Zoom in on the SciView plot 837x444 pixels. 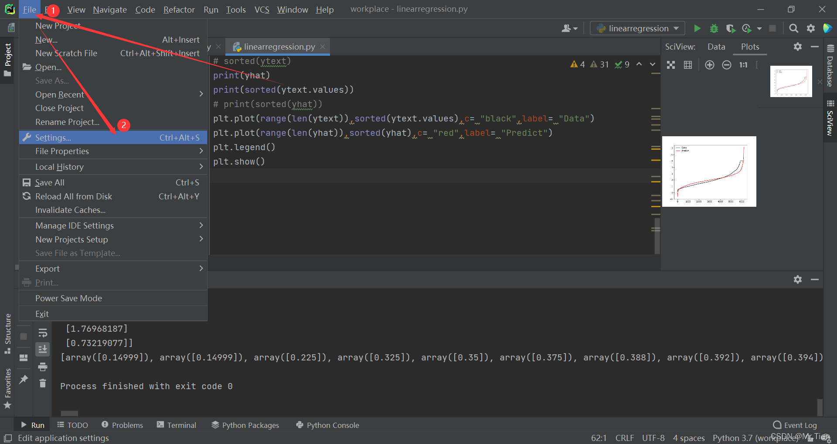point(710,65)
